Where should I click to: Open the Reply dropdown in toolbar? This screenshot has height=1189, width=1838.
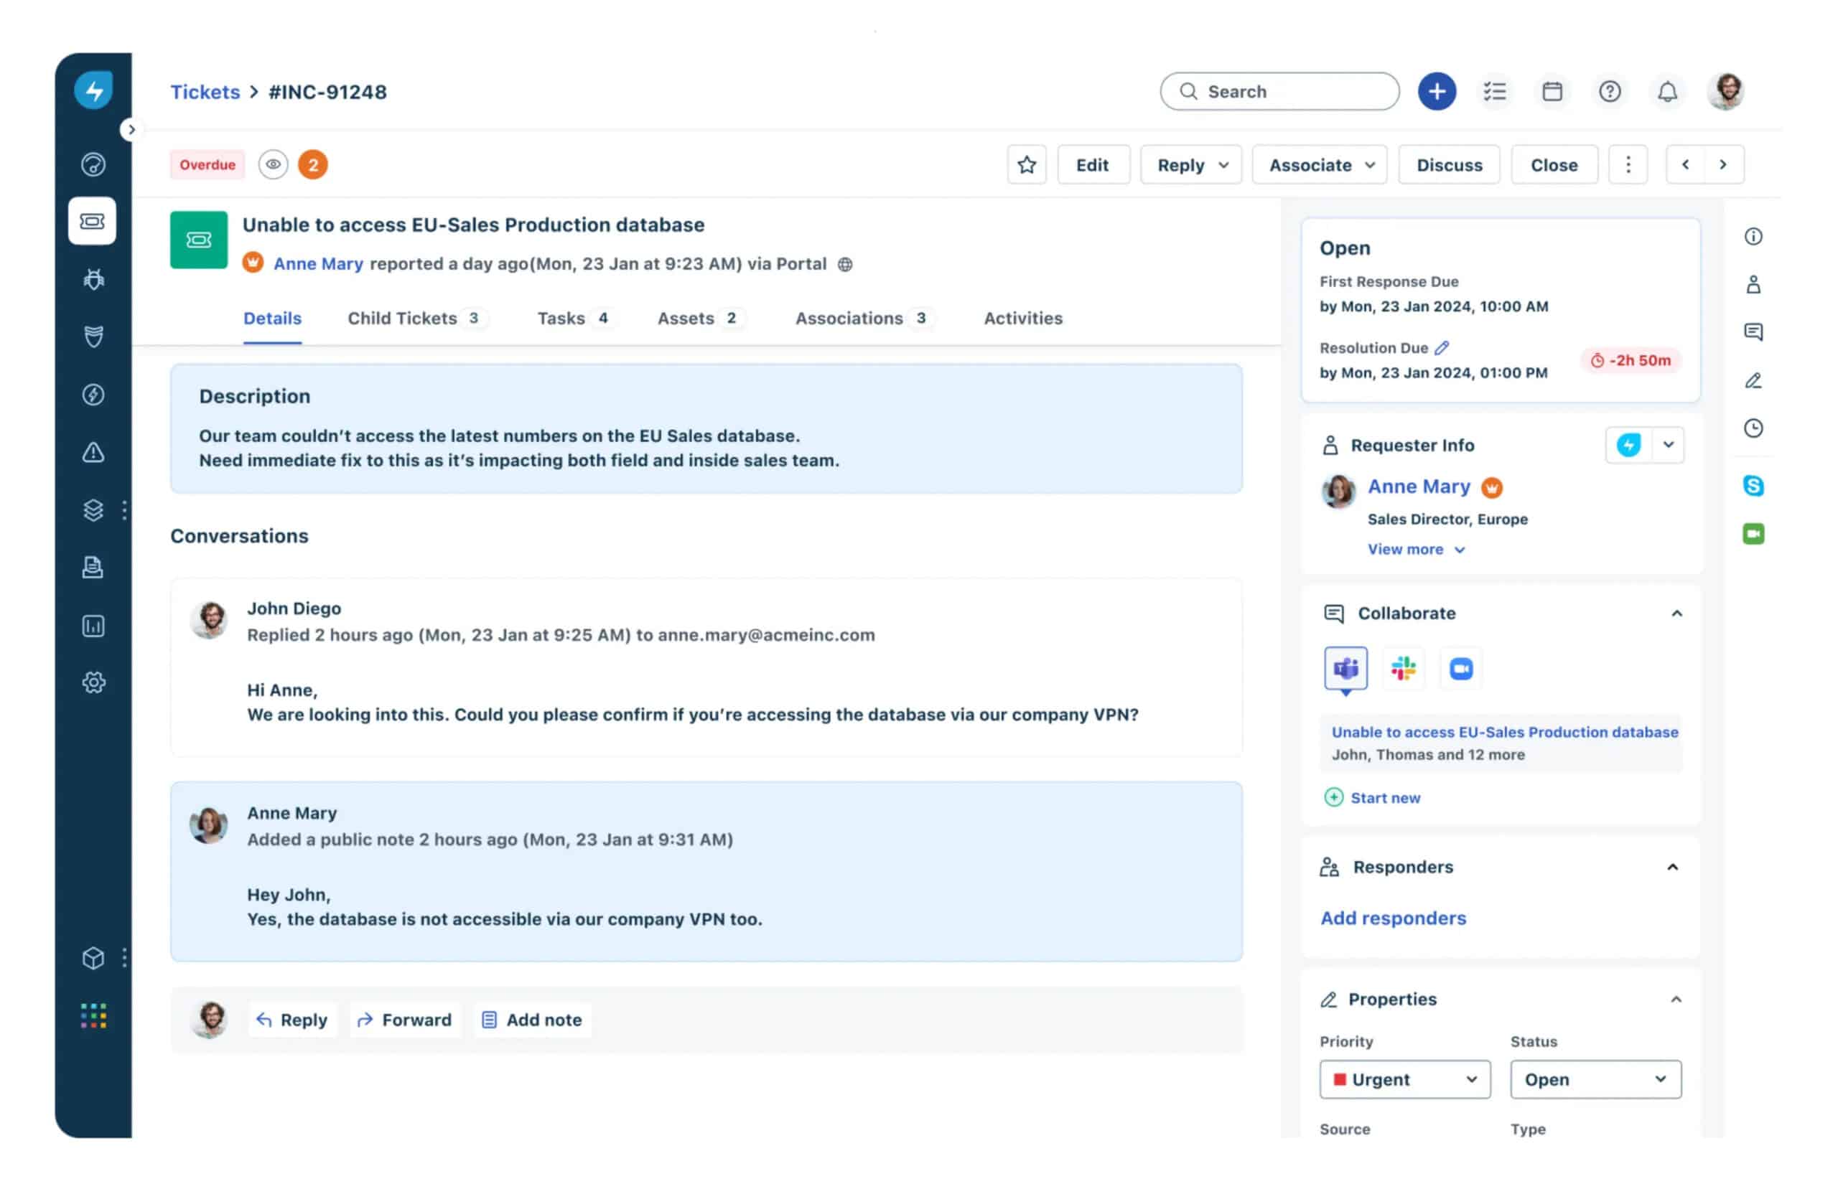(x=1191, y=164)
